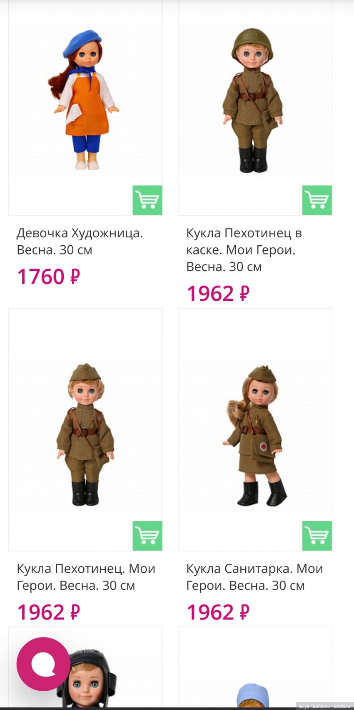Click the 1760 ₽ price of Художница

click(x=48, y=277)
